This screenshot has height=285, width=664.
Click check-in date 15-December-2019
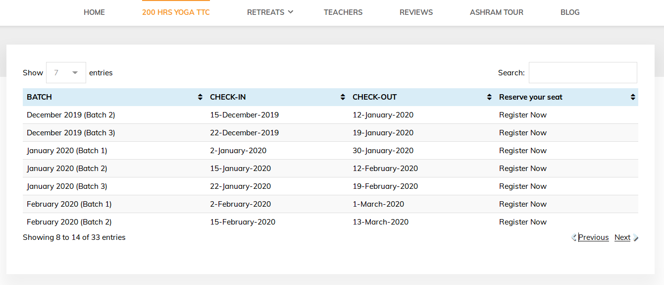point(244,115)
